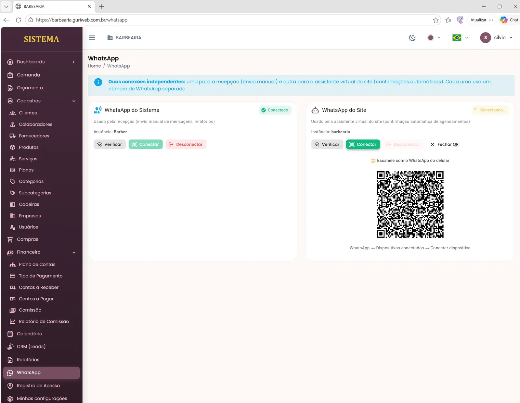Click Conectar for WhatsApp do Sistema
The height and width of the screenshot is (403, 520).
(146, 144)
